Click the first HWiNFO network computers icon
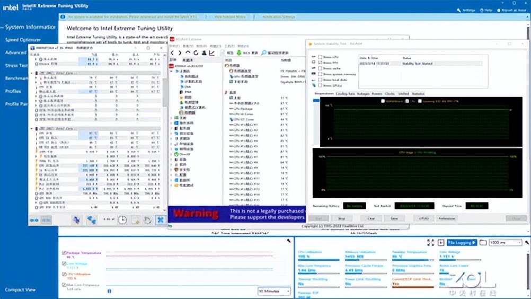 [x=77, y=221]
